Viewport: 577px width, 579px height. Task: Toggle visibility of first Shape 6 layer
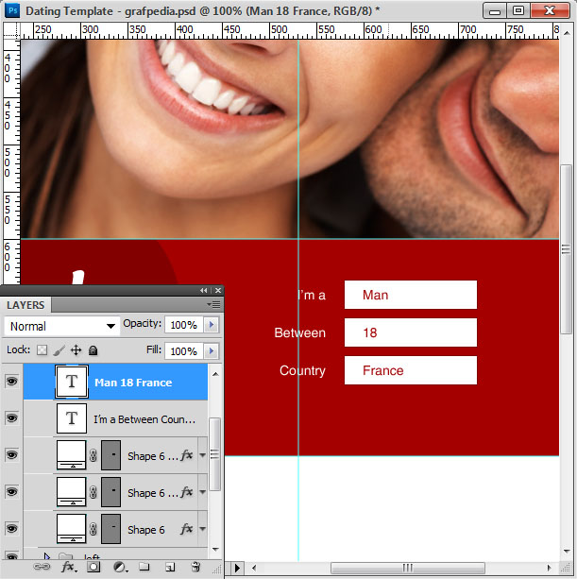click(12, 454)
